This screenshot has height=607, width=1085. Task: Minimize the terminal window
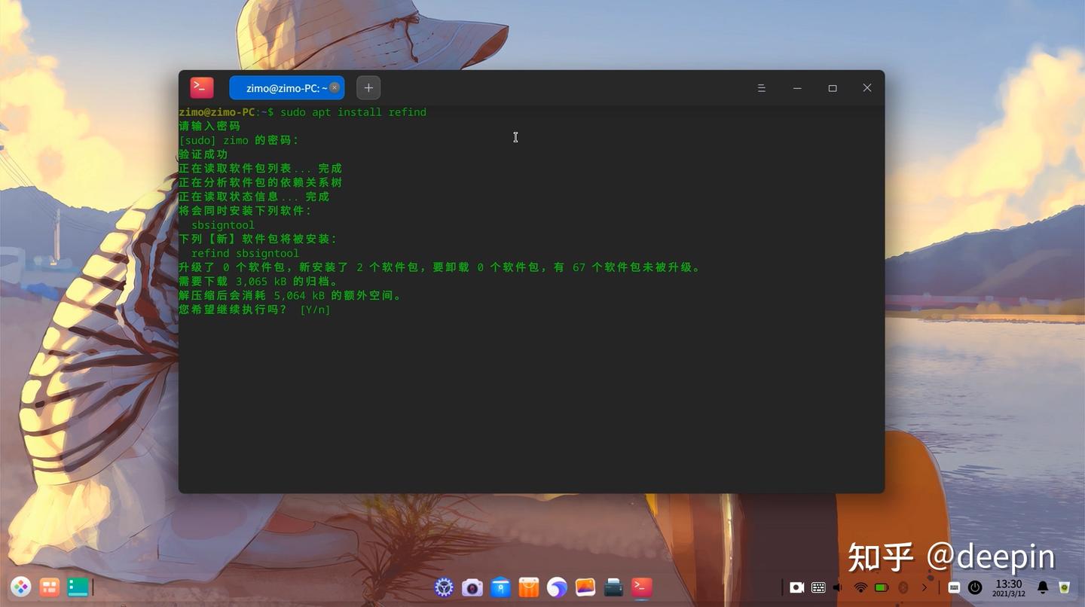[x=797, y=88]
